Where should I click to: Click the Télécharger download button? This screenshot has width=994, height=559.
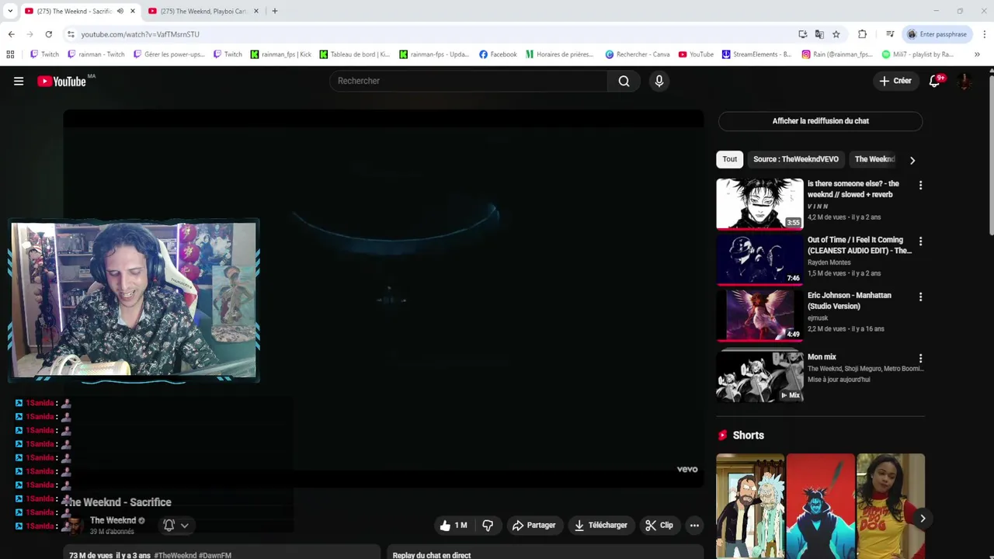601,526
